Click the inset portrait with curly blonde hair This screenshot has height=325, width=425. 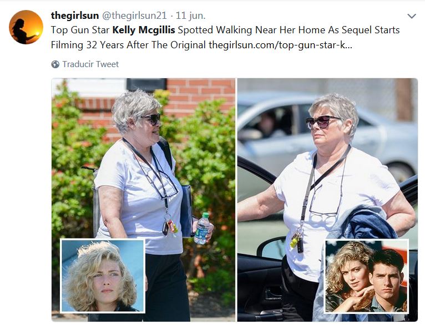(x=103, y=276)
